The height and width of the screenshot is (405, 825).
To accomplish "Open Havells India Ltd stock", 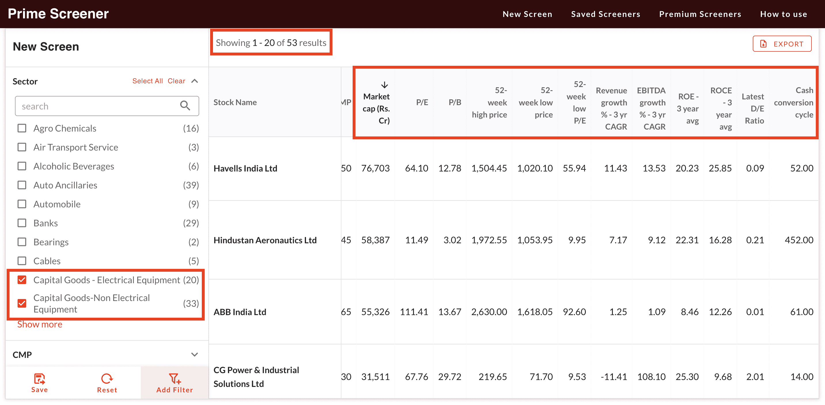I will coord(245,168).
